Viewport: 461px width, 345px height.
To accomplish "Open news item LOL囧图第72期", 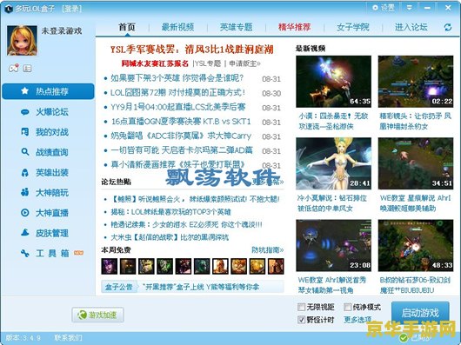I will (x=177, y=93).
